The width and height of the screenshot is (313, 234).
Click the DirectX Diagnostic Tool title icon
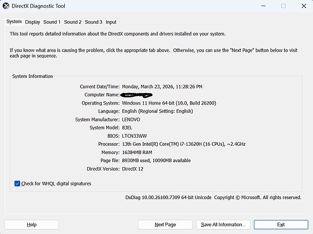[x=6, y=6]
